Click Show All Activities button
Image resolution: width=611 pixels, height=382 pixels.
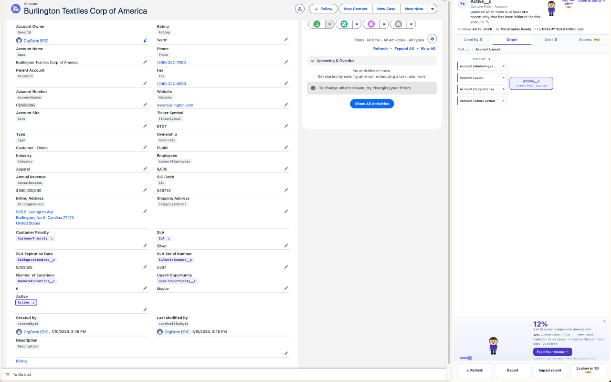(x=372, y=104)
